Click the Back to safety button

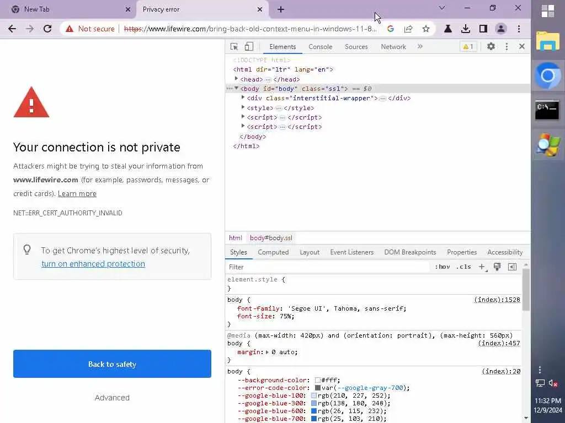pos(112,364)
